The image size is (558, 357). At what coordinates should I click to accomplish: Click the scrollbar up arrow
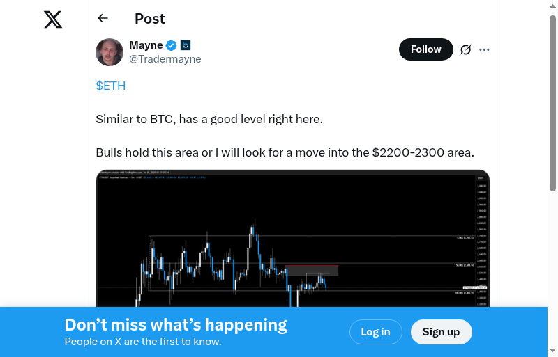552,5
